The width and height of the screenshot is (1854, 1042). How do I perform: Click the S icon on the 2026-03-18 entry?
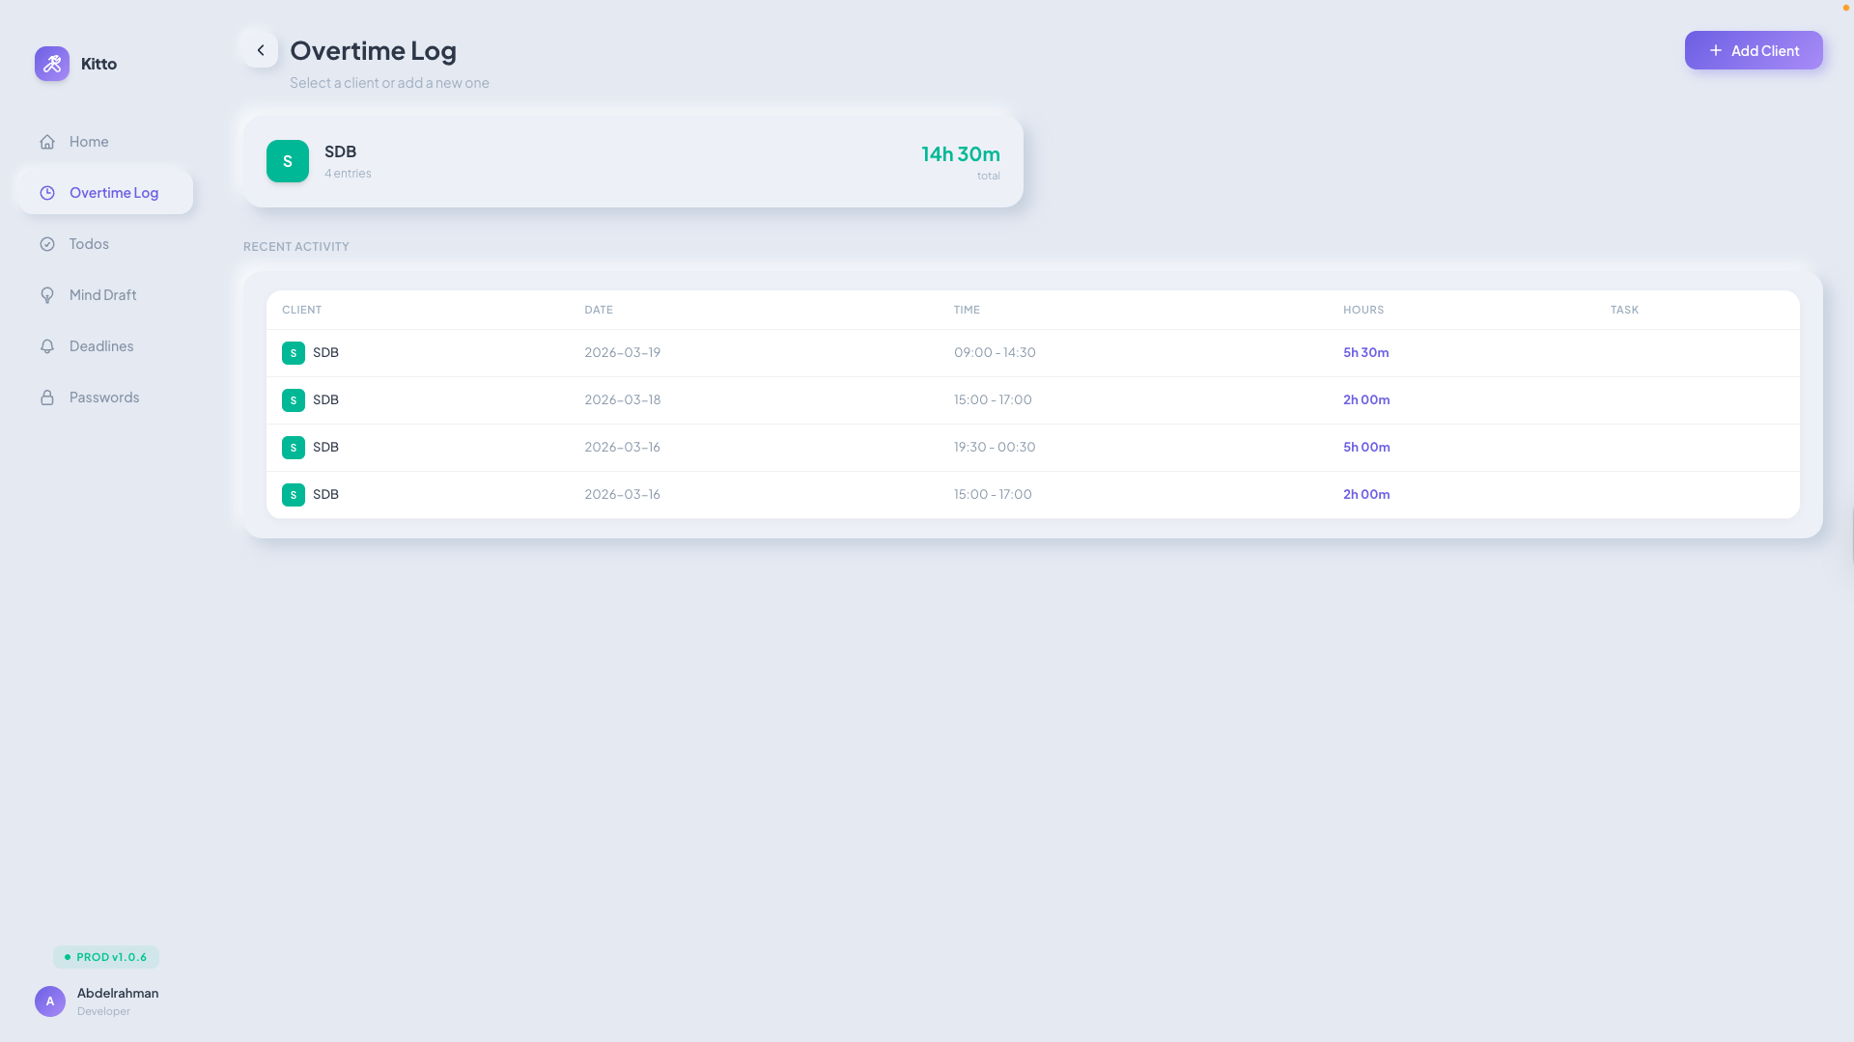[294, 399]
